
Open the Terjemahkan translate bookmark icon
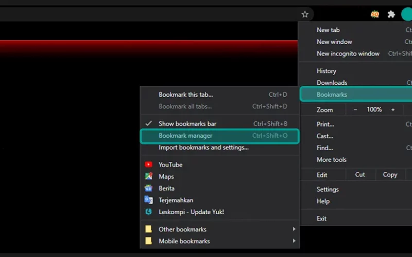[x=148, y=200]
